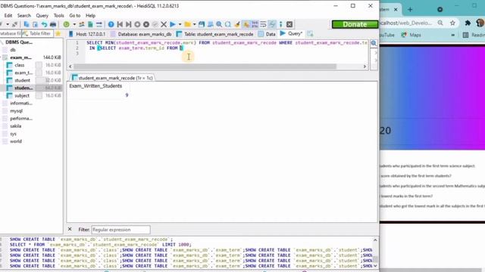
Task: Click the Help icon in HeidiSQL toolbar
Action: (111, 24)
